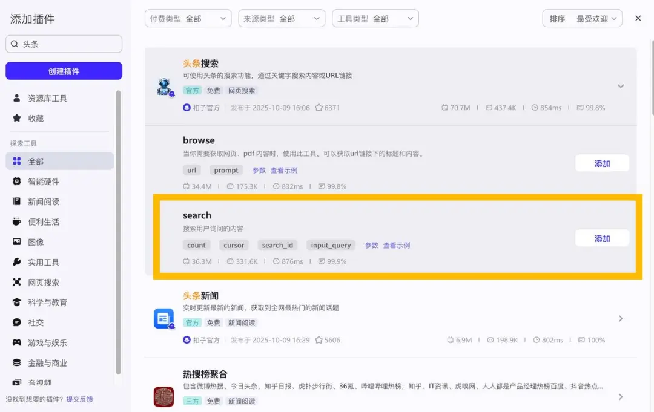
Task: Select the 游戏与娱乐 gamepad icon
Action: [17, 342]
